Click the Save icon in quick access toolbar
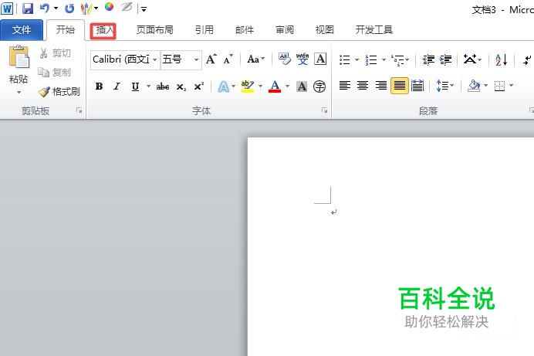 click(27, 8)
